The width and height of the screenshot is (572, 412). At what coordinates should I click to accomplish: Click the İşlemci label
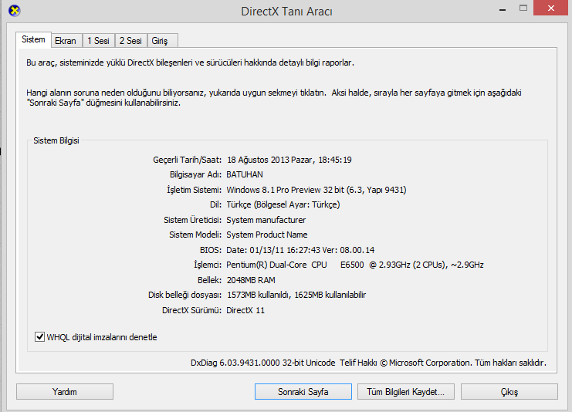[x=208, y=265]
